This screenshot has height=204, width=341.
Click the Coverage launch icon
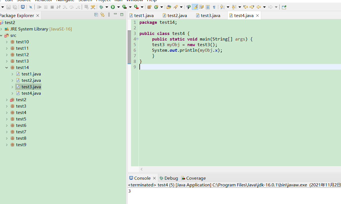[124, 7]
